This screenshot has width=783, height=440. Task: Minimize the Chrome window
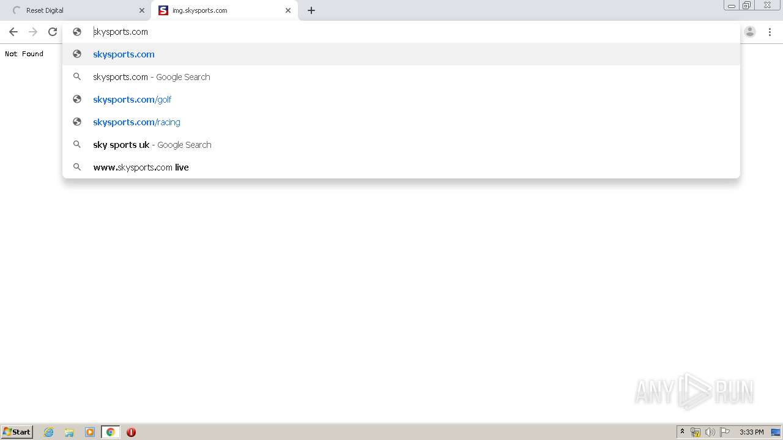(x=732, y=5)
